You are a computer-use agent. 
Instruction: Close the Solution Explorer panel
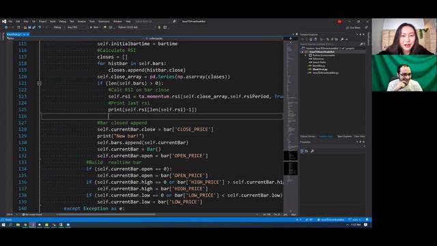point(363,35)
